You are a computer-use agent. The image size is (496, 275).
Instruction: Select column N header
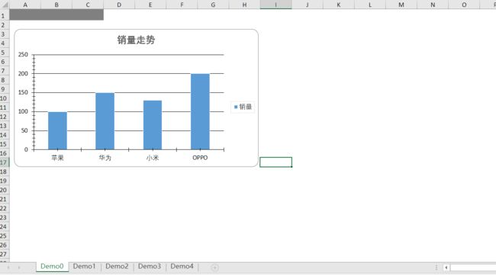coord(433,5)
